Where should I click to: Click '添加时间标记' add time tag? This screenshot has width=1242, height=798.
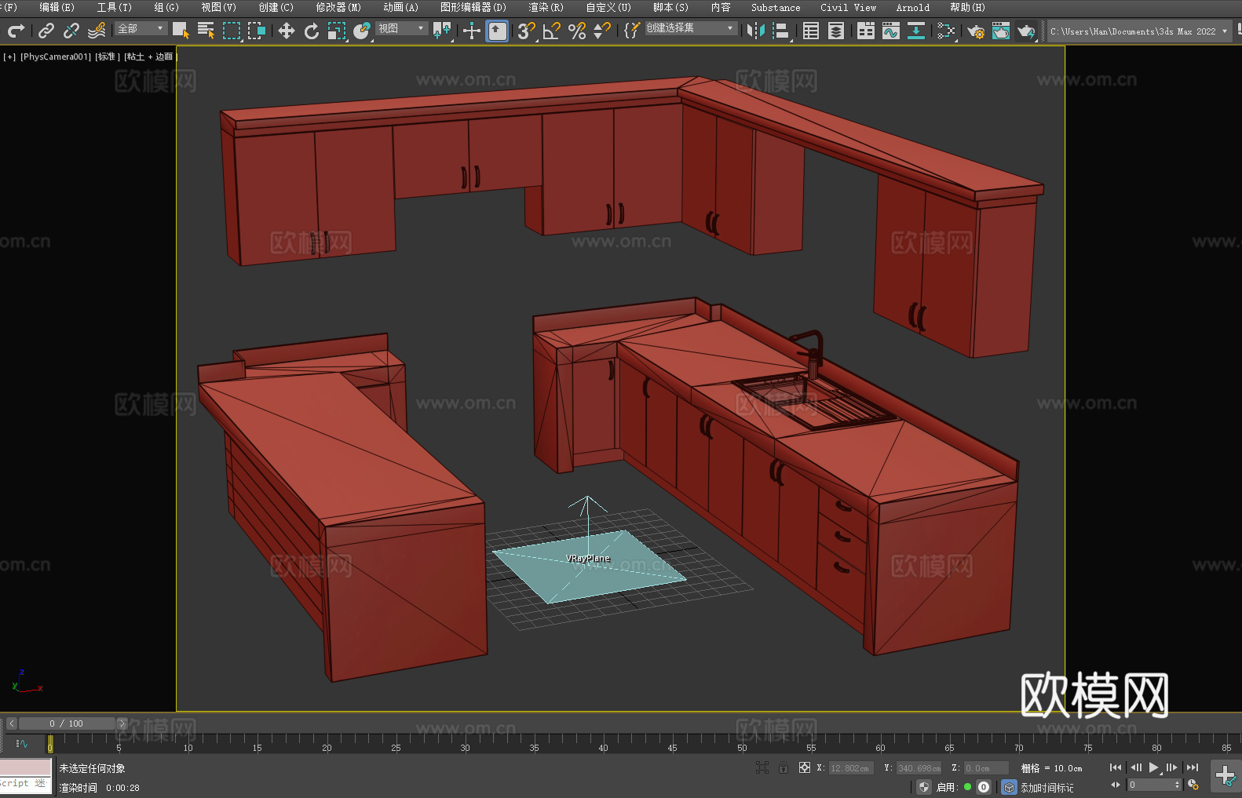tap(1047, 788)
